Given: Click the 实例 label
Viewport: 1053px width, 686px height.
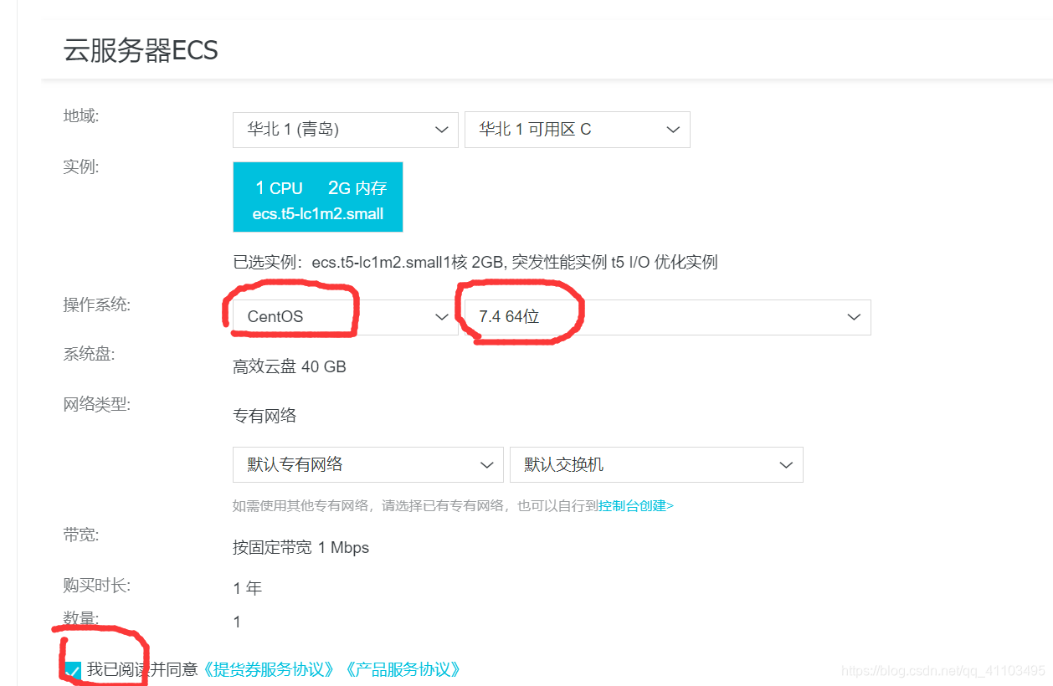Looking at the screenshot, I should [81, 166].
